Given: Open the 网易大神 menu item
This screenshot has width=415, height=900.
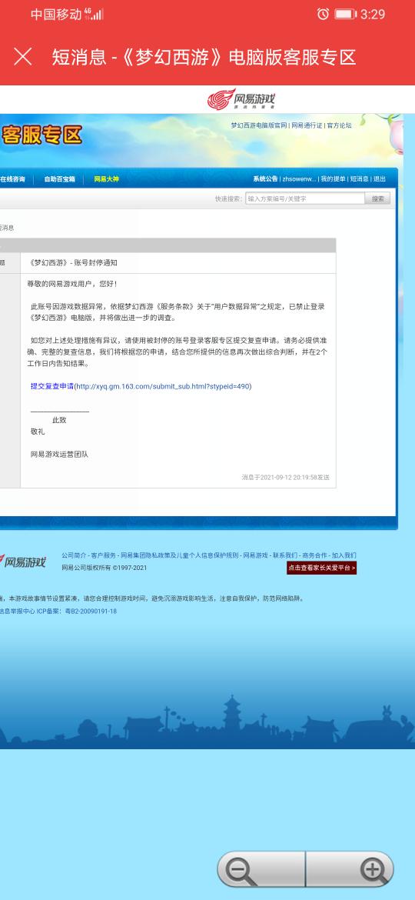Looking at the screenshot, I should (107, 179).
